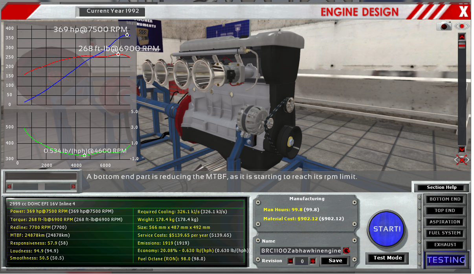This screenshot has height=274, width=474.
Task: Take a screenshot with the camera icon
Action: coord(445,26)
